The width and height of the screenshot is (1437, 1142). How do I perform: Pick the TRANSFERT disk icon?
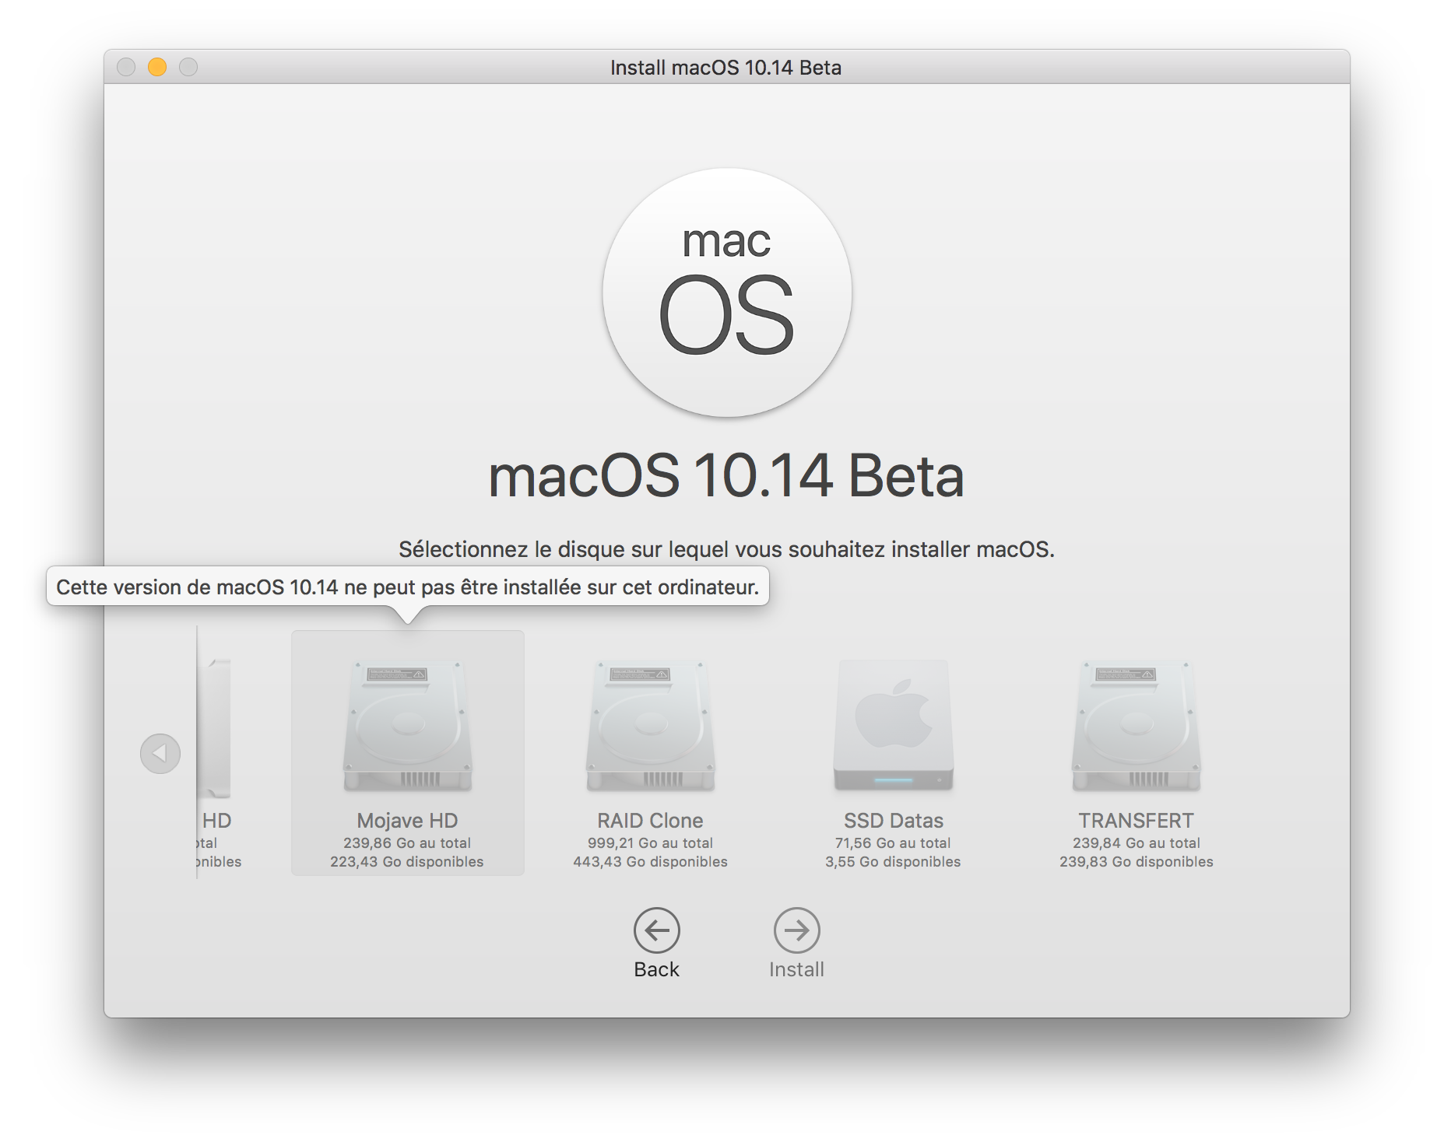(x=1136, y=726)
